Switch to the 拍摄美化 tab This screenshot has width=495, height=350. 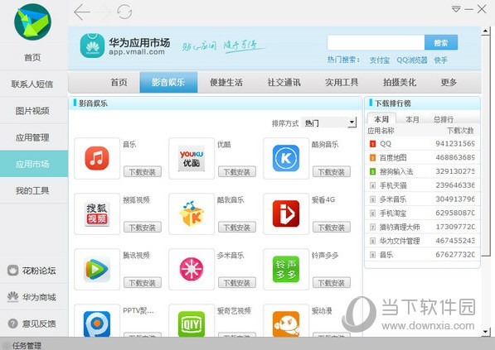(400, 83)
